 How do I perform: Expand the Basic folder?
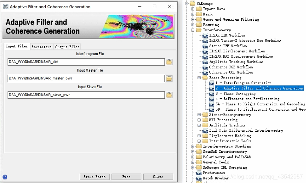pos(193,14)
